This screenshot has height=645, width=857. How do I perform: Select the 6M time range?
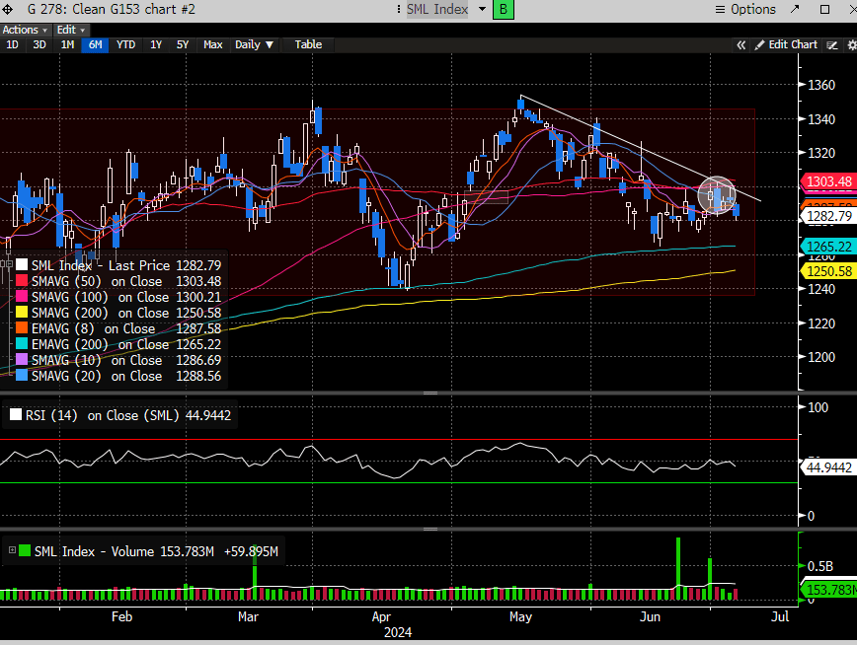point(95,44)
